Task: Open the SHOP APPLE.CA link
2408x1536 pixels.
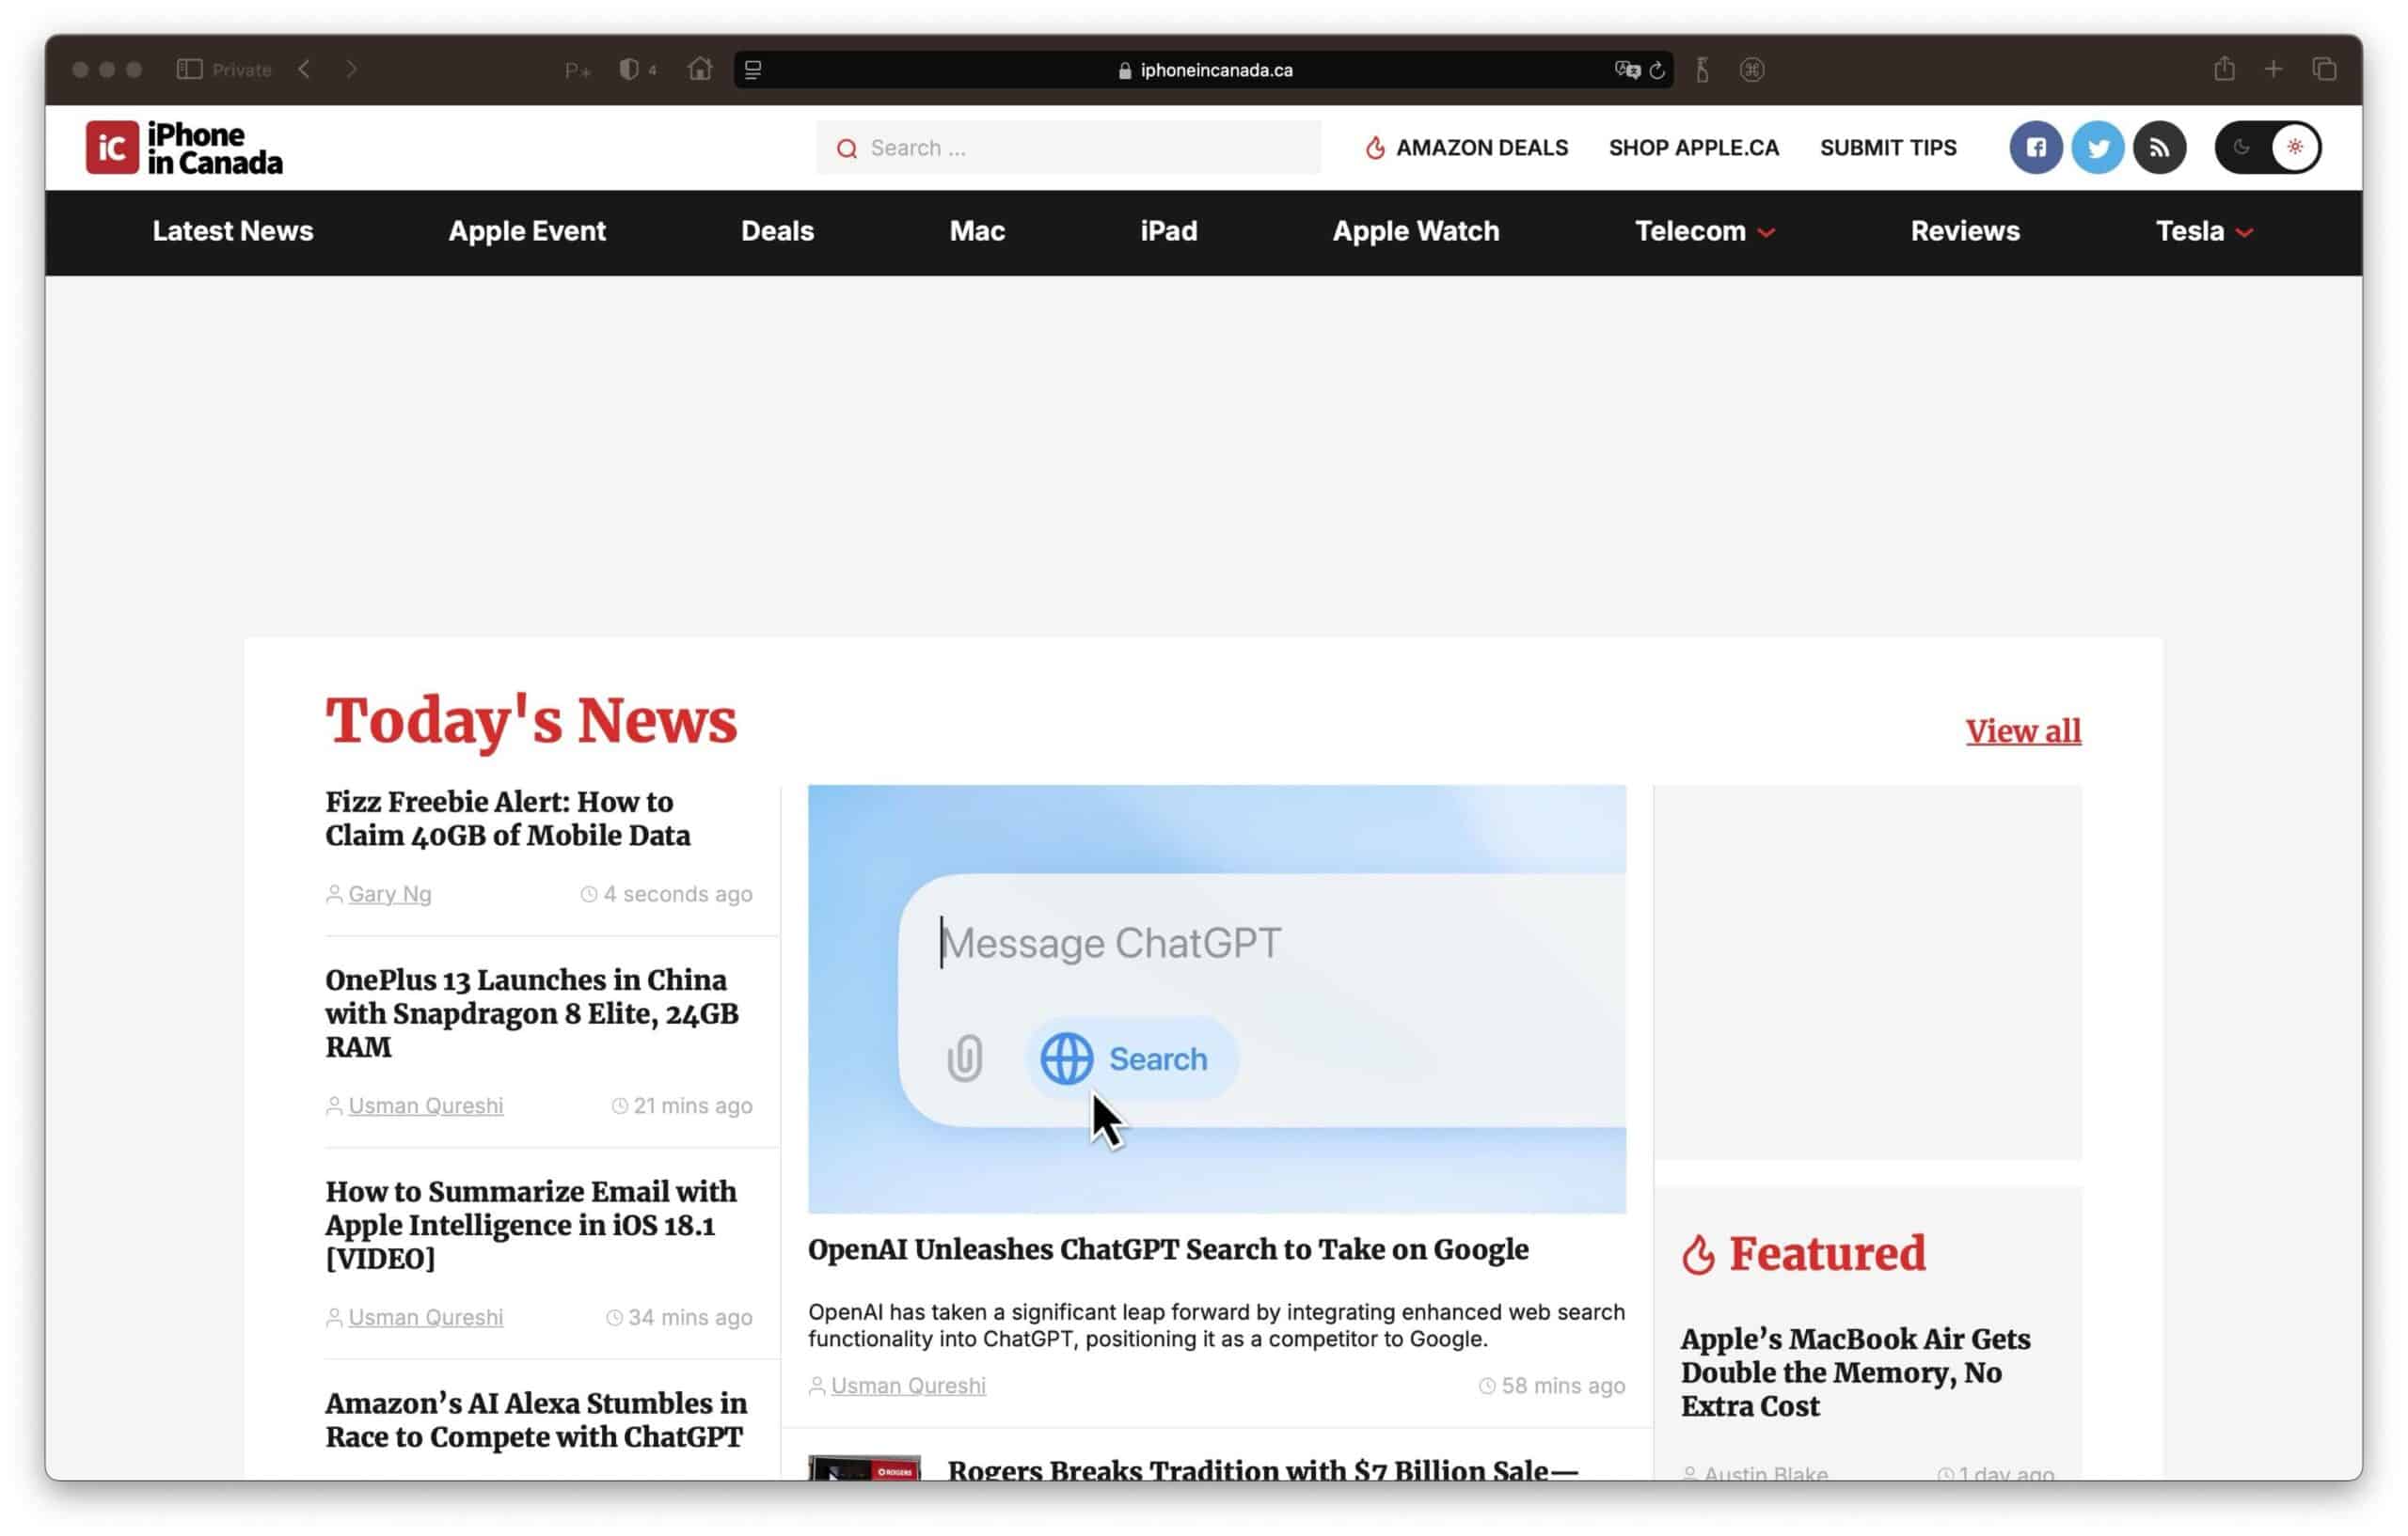Action: (x=1694, y=148)
